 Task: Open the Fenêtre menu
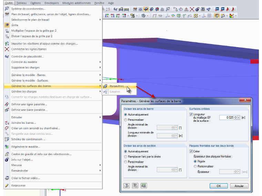[99, 3]
